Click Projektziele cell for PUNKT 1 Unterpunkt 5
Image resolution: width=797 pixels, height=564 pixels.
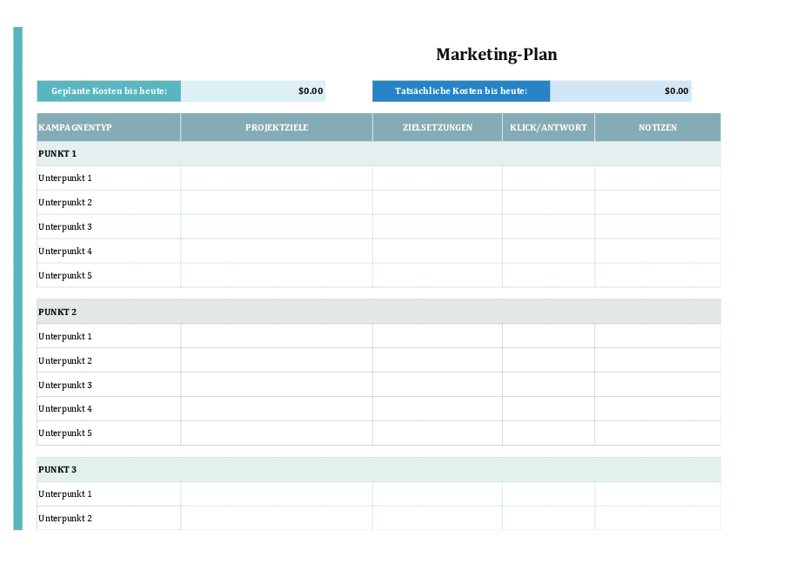(277, 276)
